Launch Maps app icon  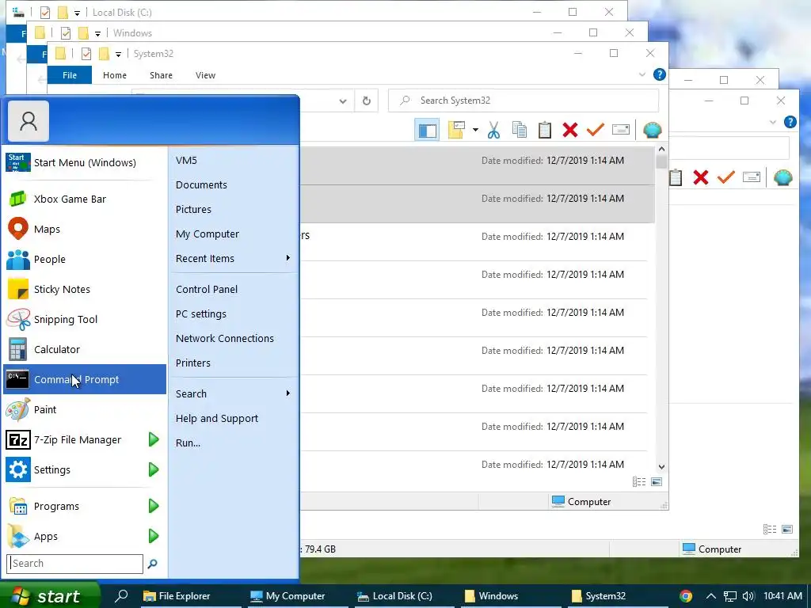click(x=18, y=229)
